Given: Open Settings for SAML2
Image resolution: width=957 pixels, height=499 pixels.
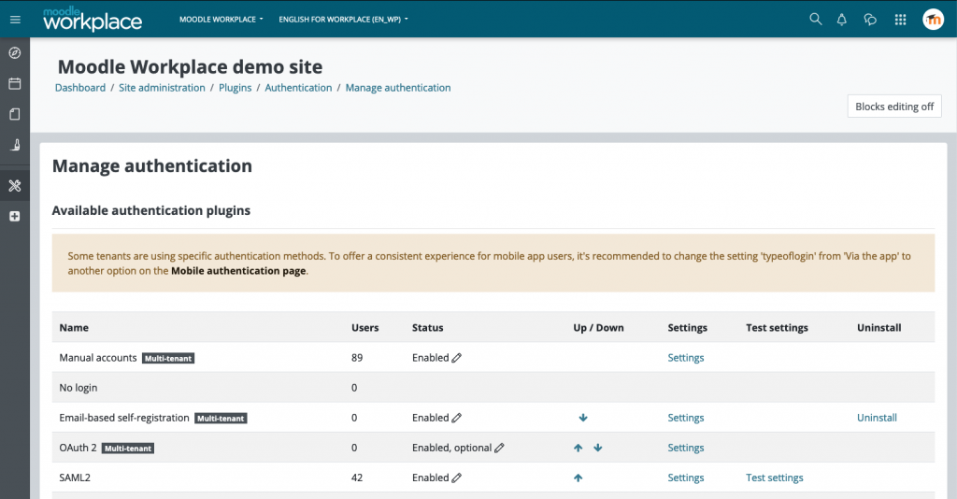Looking at the screenshot, I should pyautogui.click(x=685, y=478).
